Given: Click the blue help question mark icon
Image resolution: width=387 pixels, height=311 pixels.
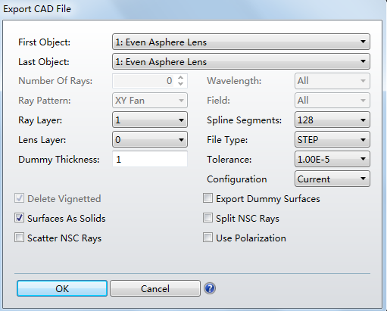Looking at the screenshot, I should (x=210, y=288).
